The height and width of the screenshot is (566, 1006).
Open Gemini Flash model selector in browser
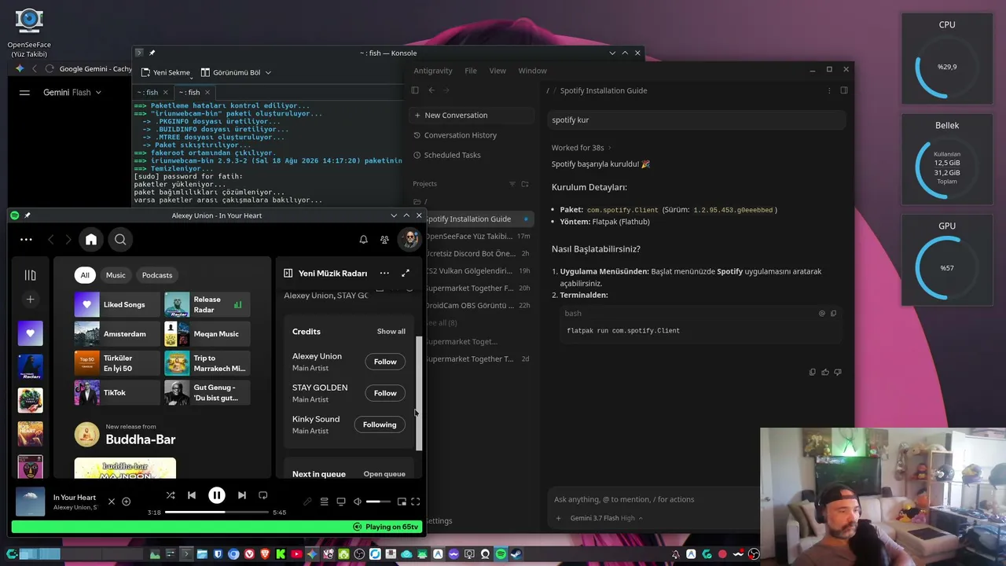72,92
